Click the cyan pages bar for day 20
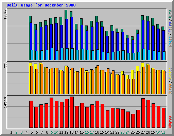The width and height of the screenshot is (174, 136). click(x=108, y=56)
